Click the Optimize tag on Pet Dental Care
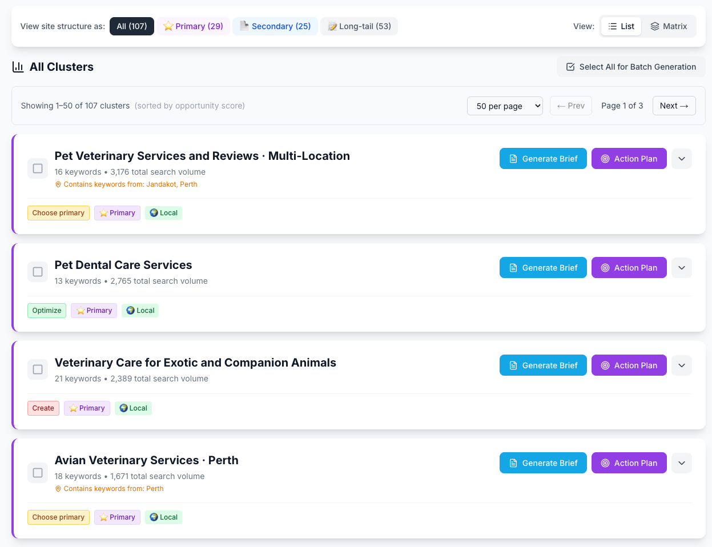Viewport: 712px width, 547px height. pyautogui.click(x=47, y=311)
